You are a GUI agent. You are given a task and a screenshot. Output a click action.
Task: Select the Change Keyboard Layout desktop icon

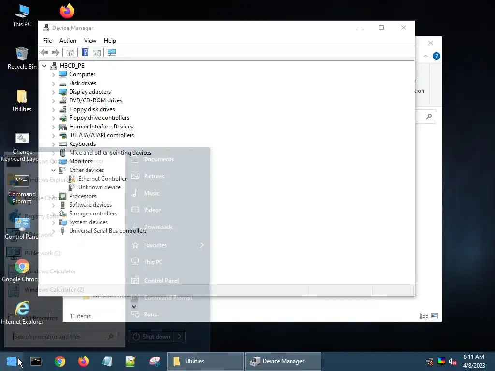tap(22, 147)
